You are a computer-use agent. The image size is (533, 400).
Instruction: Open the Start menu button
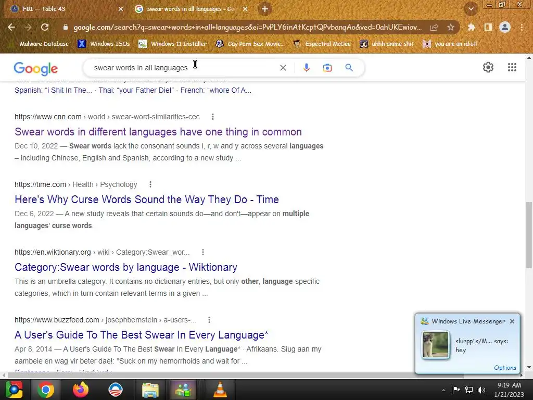click(x=14, y=390)
